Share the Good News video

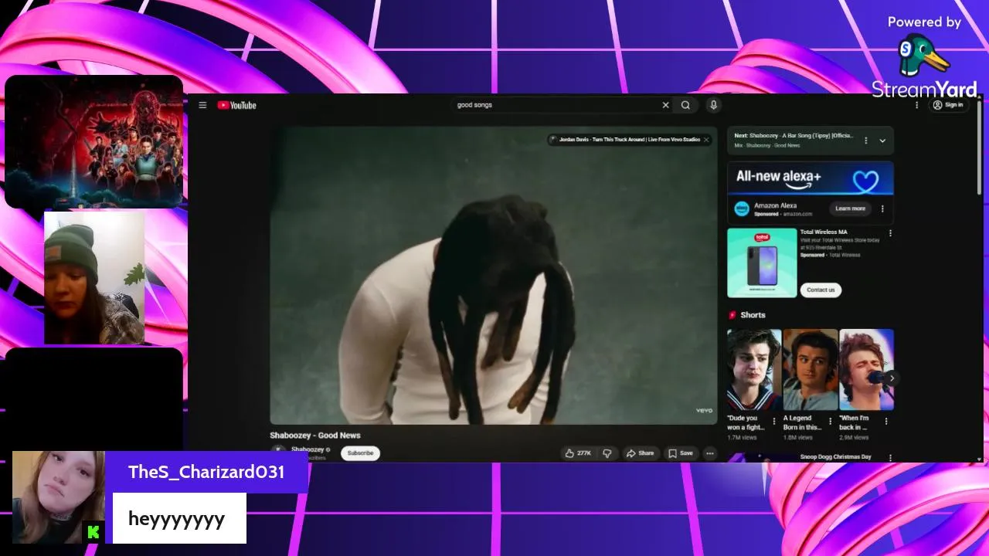pos(640,453)
